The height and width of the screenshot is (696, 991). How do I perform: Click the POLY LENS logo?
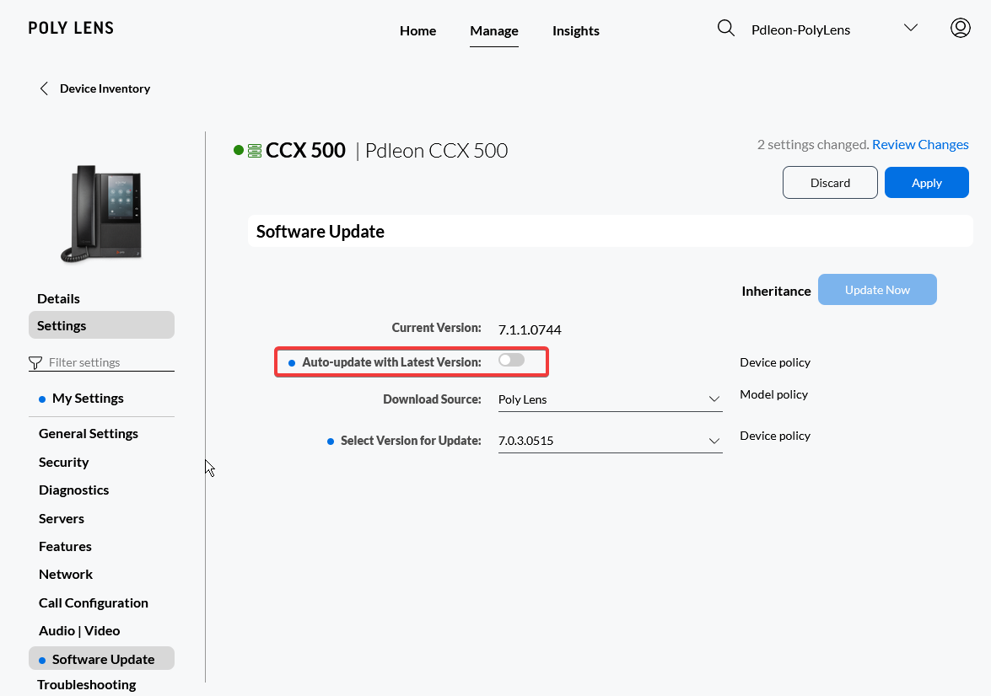pyautogui.click(x=71, y=29)
